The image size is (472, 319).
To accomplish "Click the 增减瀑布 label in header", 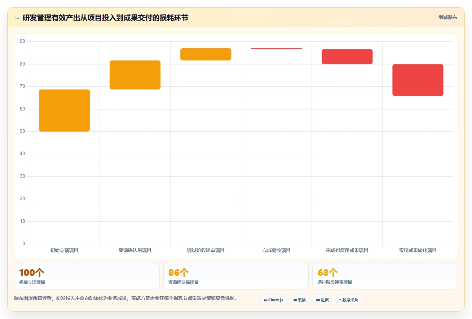I will pos(448,18).
